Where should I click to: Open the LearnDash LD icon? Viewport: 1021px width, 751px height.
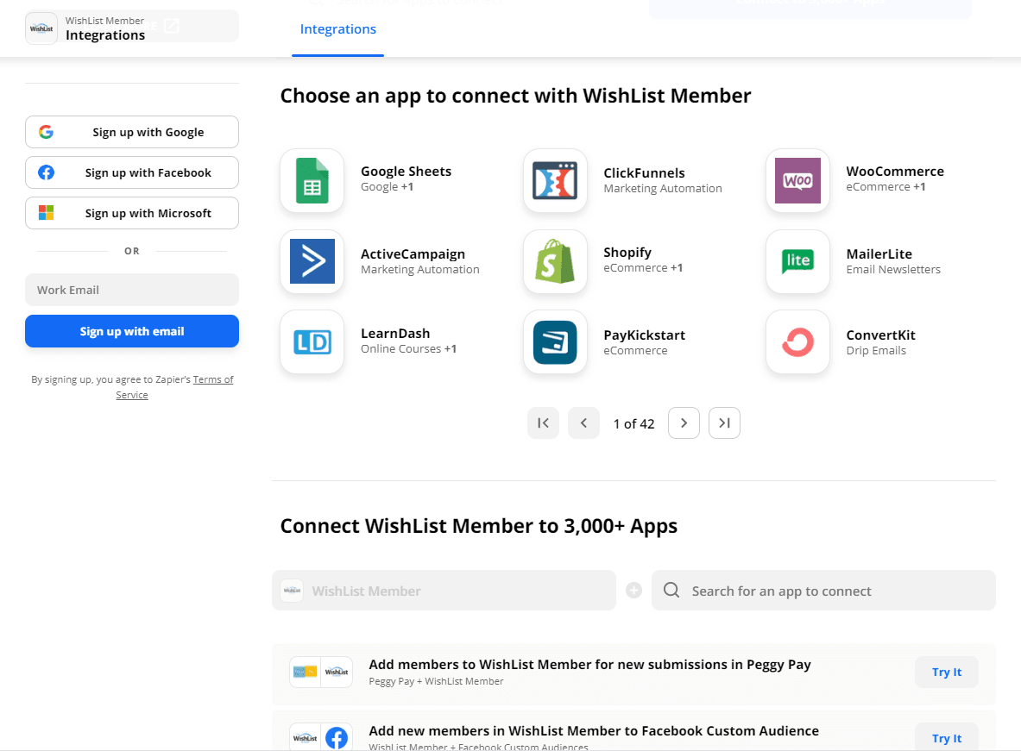312,341
